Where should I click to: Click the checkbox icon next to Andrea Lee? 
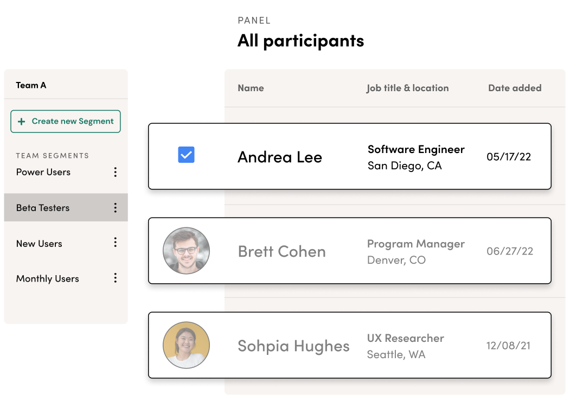[186, 155]
